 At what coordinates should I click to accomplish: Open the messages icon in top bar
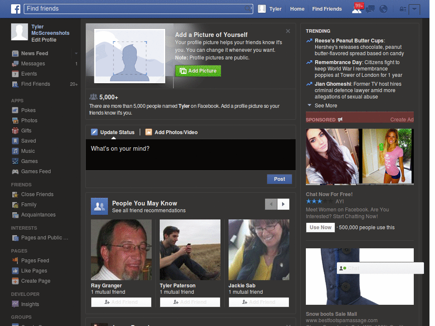click(370, 9)
